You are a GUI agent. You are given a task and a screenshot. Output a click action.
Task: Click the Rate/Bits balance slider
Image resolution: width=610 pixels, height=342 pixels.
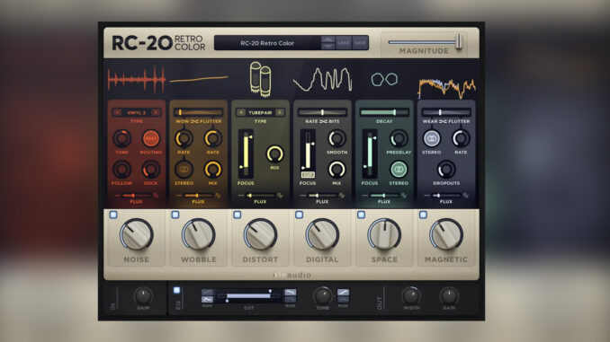click(x=322, y=112)
